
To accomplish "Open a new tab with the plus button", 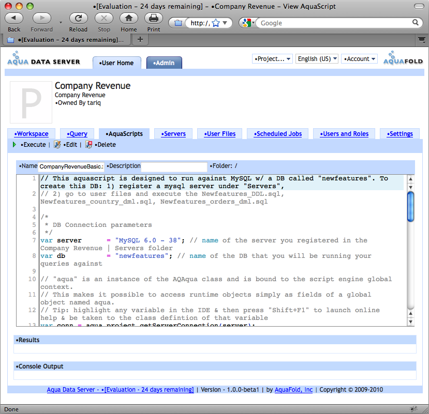I will (x=140, y=40).
